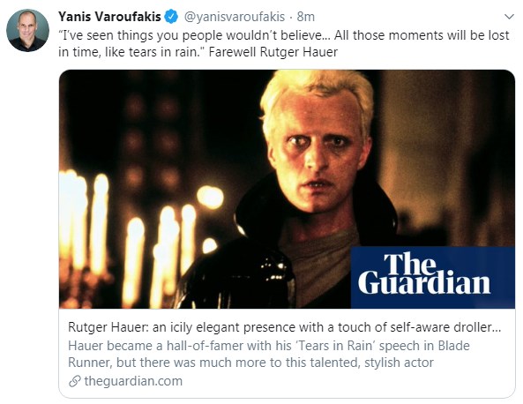Click the blue verified badge
Viewport: 523px width, 404px height.
pyautogui.click(x=171, y=17)
